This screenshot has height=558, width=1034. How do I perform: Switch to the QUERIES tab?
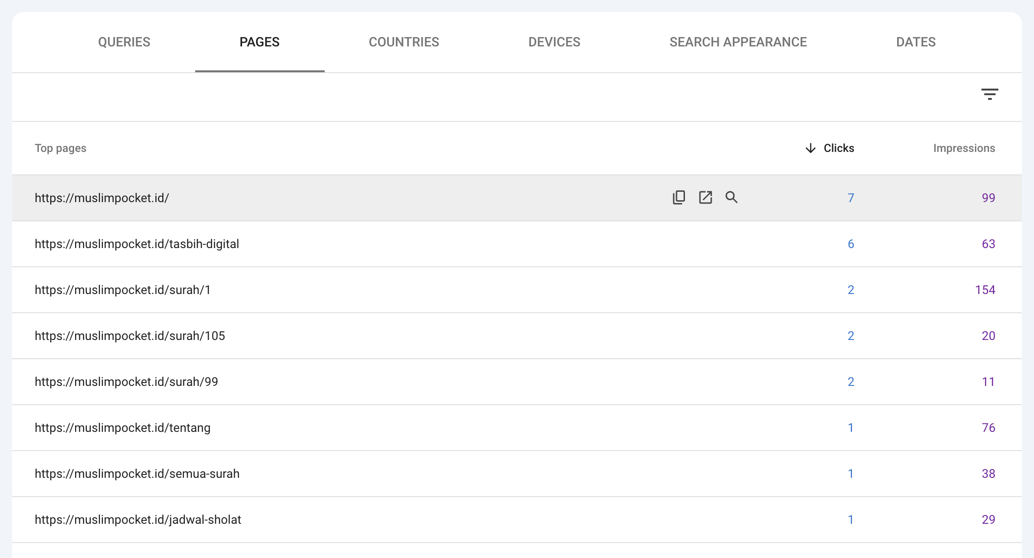(124, 42)
